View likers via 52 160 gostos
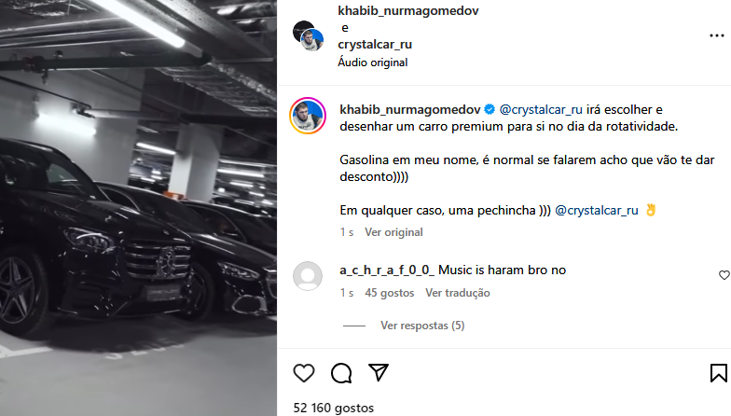 click(x=334, y=409)
